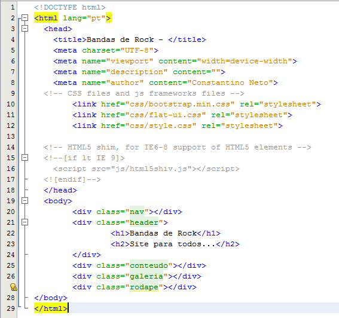This screenshot has width=339, height=318.
Task: Click the lang="pt" attribute value
Action: [x=96, y=18]
